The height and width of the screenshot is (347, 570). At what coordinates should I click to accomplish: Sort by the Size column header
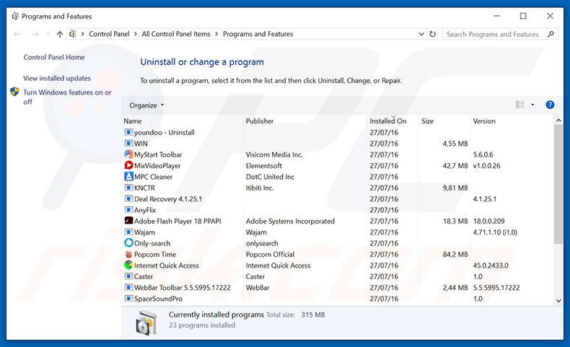coord(427,121)
